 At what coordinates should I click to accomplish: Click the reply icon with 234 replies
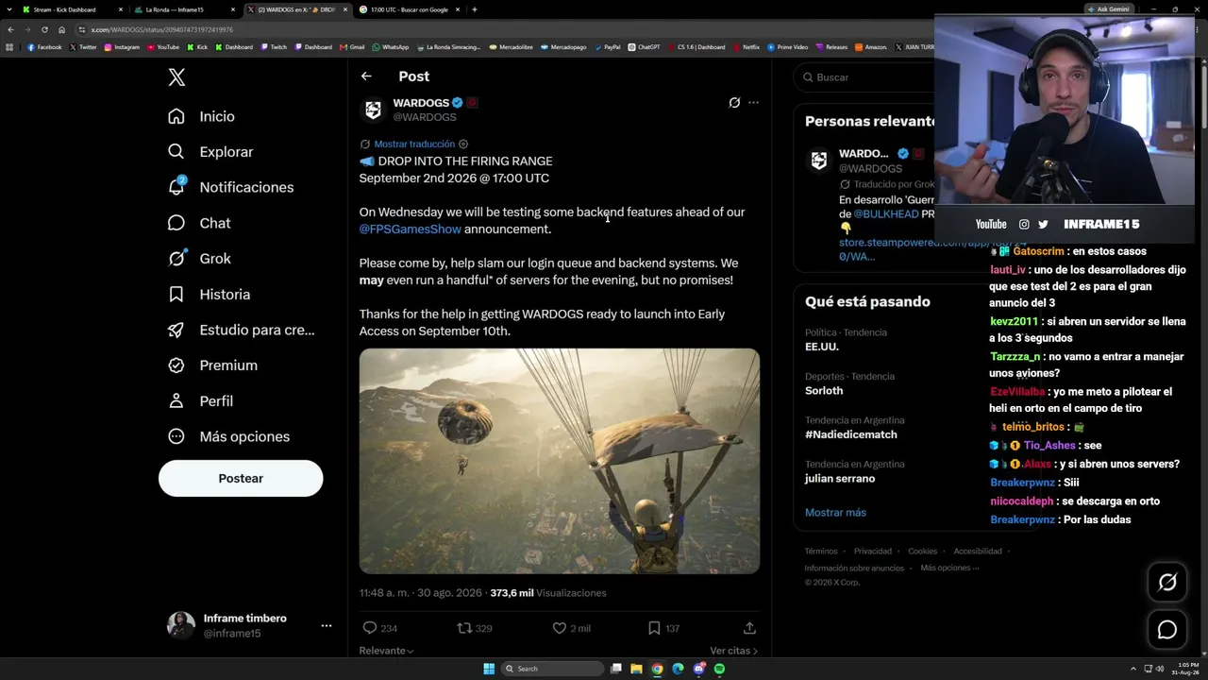[x=370, y=628]
